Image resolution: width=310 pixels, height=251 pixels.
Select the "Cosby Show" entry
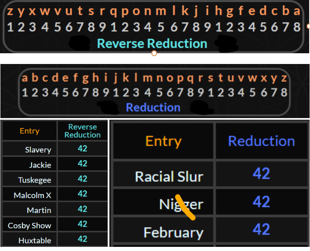click(x=29, y=226)
